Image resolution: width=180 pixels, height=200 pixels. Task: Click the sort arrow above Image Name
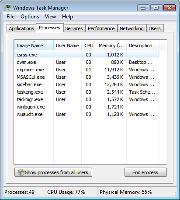coord(34,42)
